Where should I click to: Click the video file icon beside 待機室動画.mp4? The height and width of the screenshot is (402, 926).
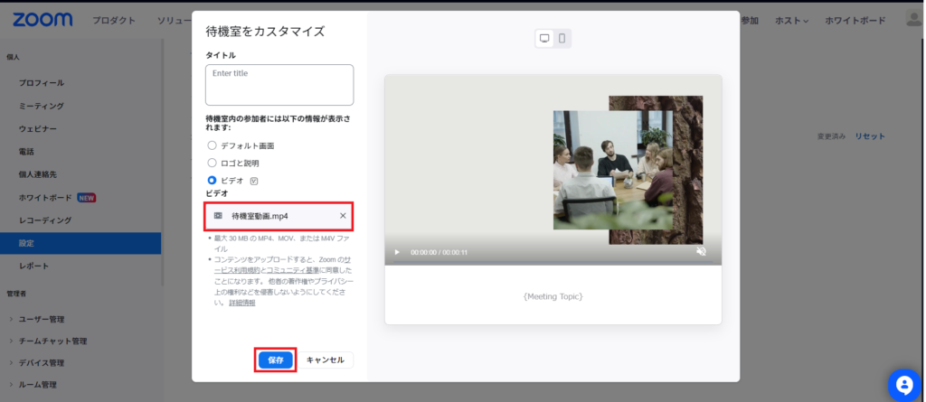[217, 216]
